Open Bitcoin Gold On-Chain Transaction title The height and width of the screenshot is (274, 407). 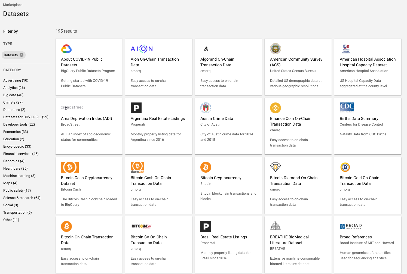coord(359,180)
